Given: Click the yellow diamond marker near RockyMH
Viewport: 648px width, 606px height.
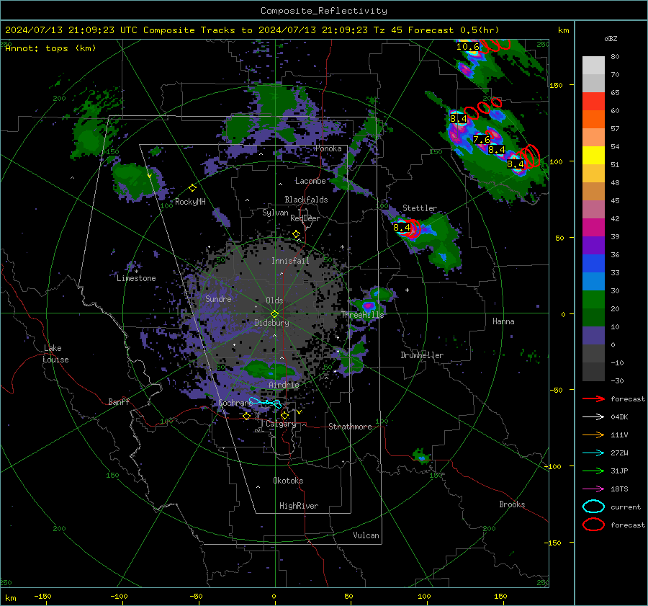Looking at the screenshot, I should [192, 188].
